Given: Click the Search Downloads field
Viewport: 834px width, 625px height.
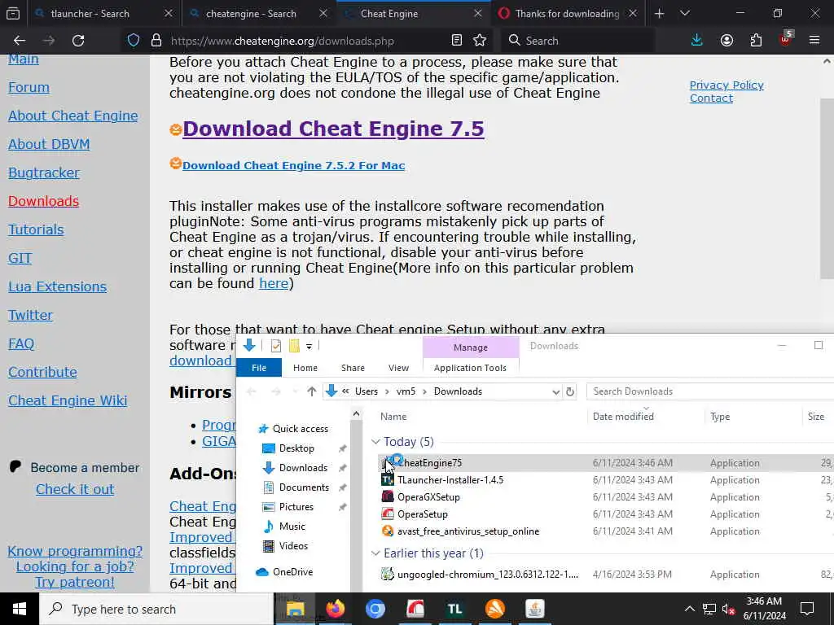Looking at the screenshot, I should pyautogui.click(x=710, y=391).
